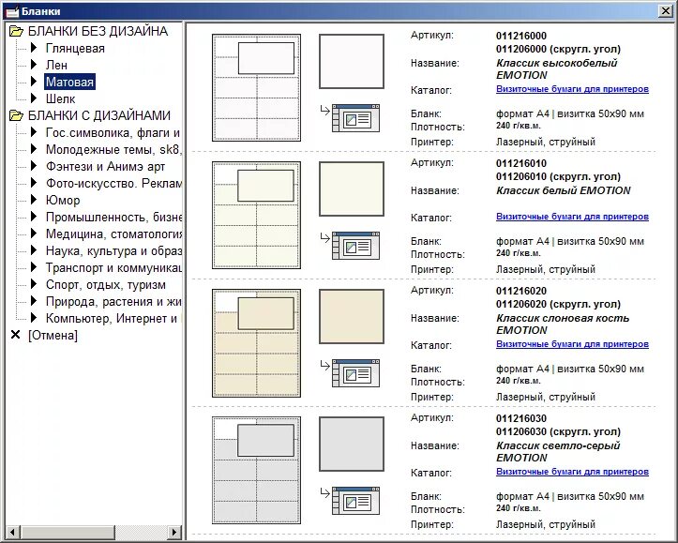This screenshot has width=678, height=543.
Task: Open catalog link for Классик светло-серый
Action: [x=572, y=472]
